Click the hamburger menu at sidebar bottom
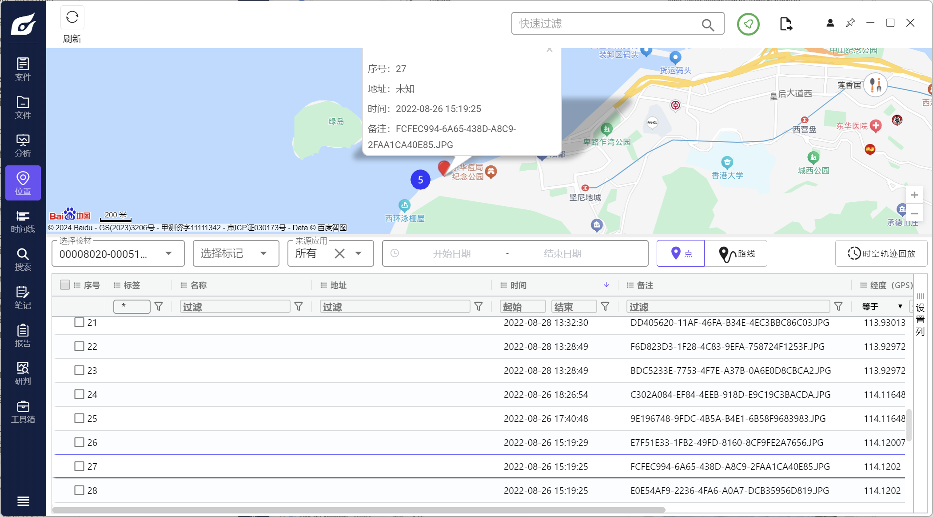933x517 pixels. point(23,501)
